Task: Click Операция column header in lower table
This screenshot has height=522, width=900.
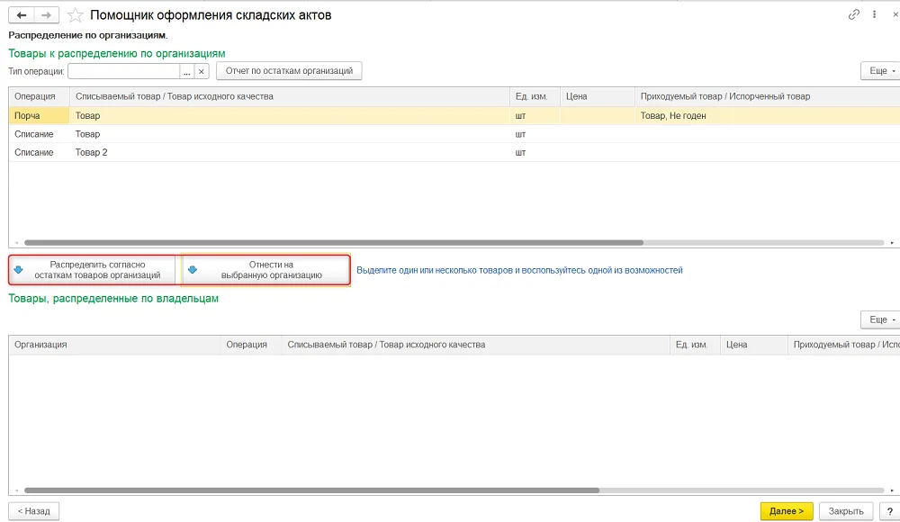Action: [251, 345]
